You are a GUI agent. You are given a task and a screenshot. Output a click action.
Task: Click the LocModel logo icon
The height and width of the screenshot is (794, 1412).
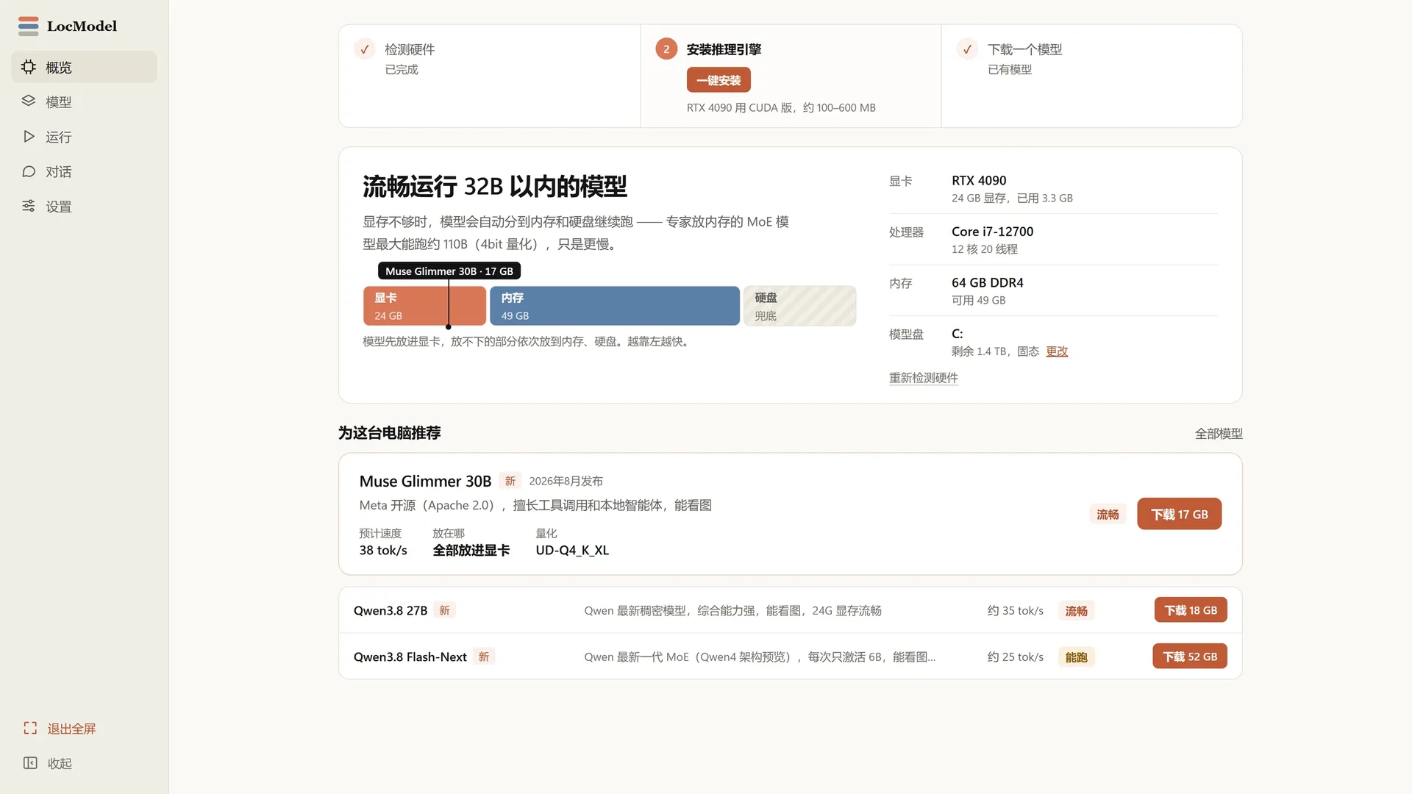28,26
